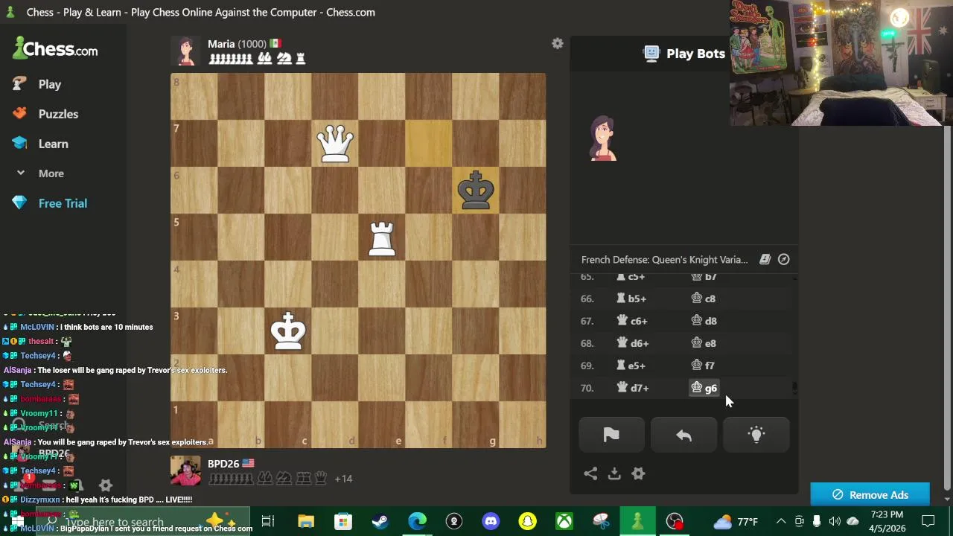Jump to move 69 rook e5+
This screenshot has width=953, height=536.
click(631, 366)
